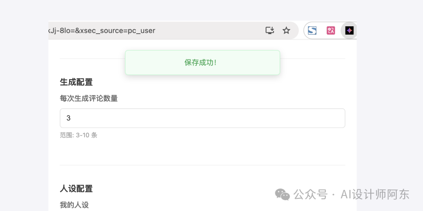Viewport: 423px width, 211px height.
Task: Click the 生成配置 section heading
Action: coord(76,82)
